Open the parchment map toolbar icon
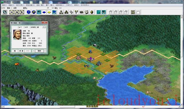 click(x=133, y=12)
